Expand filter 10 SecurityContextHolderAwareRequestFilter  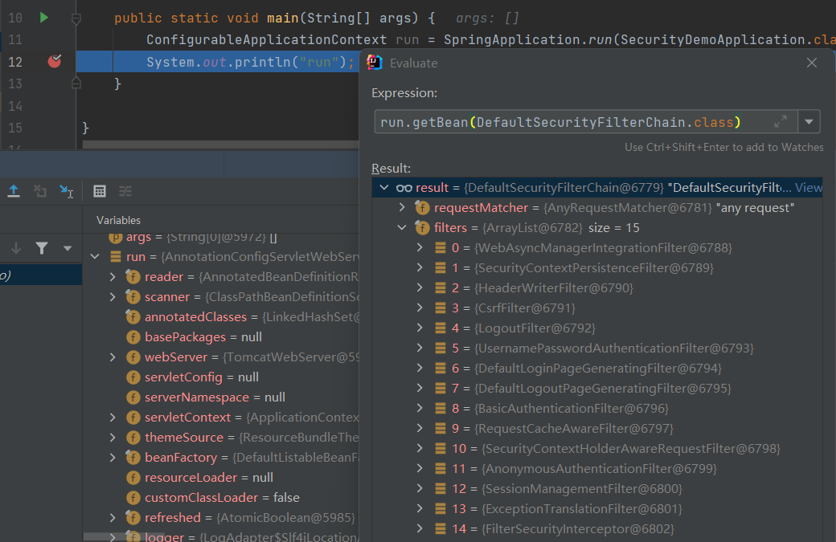point(420,448)
